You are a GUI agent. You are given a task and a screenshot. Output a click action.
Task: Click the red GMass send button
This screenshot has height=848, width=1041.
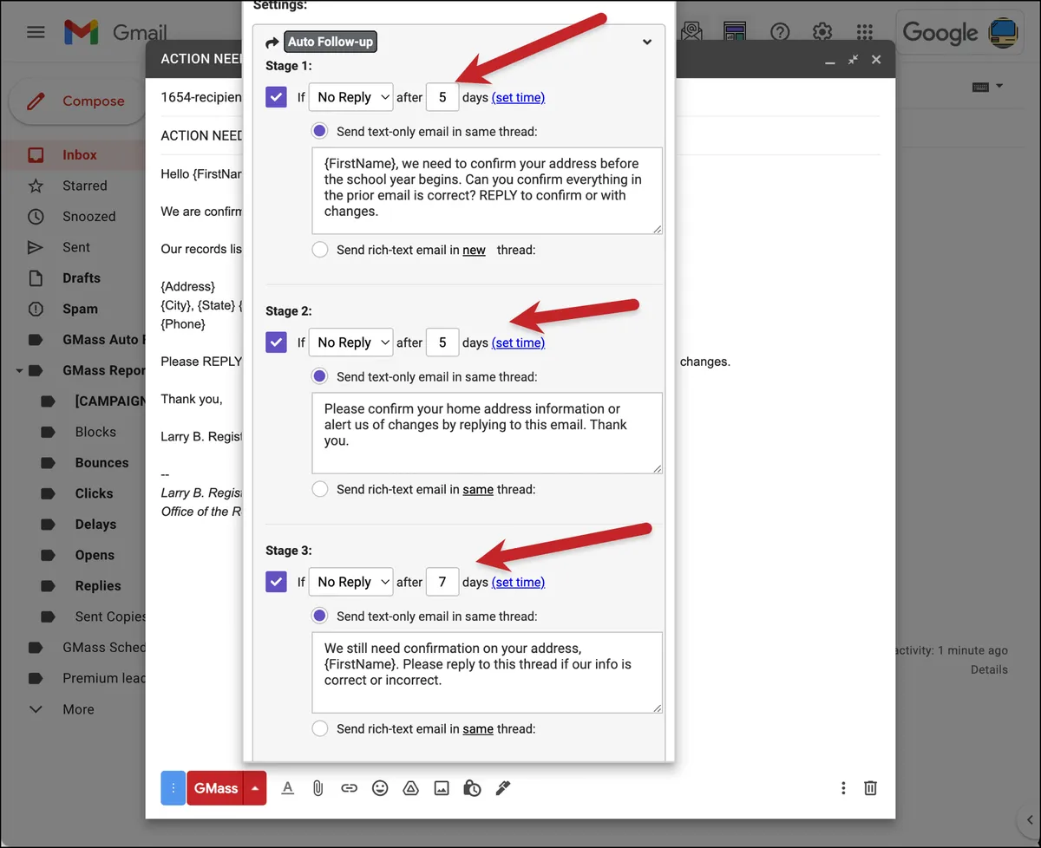215,788
